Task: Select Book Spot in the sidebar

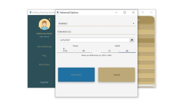Action: [44, 64]
